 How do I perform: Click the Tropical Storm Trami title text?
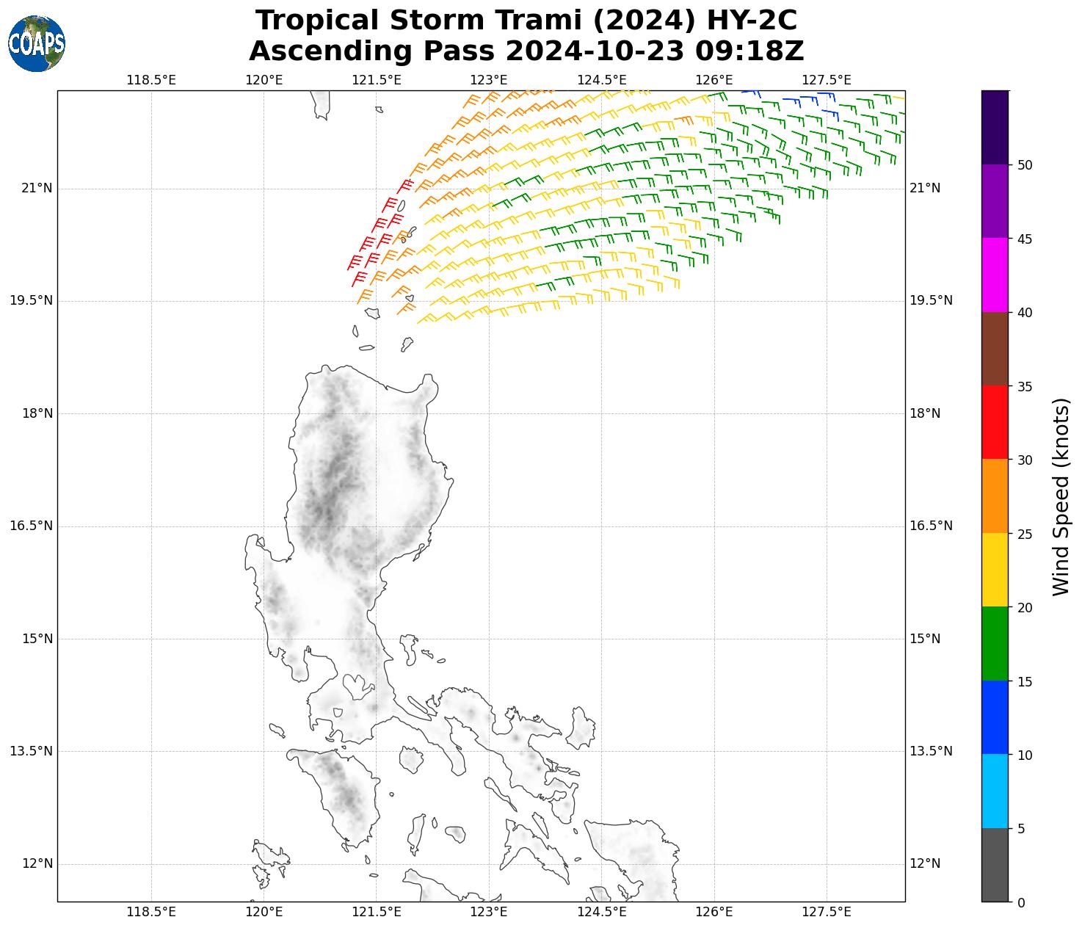526,21
